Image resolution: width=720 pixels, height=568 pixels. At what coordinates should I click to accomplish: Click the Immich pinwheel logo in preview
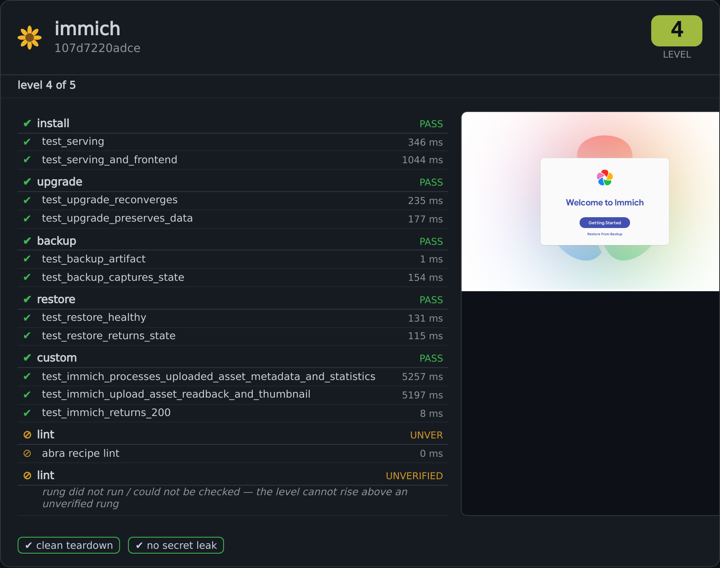point(605,178)
